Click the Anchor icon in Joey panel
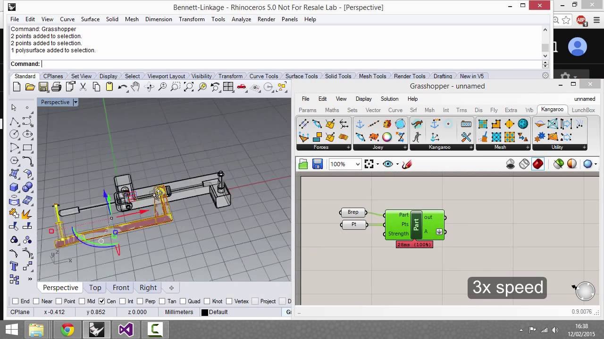 (360, 124)
